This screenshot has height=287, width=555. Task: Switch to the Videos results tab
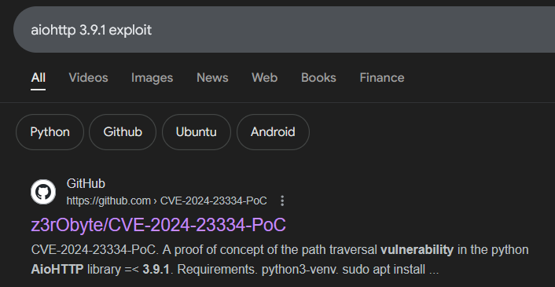point(88,78)
